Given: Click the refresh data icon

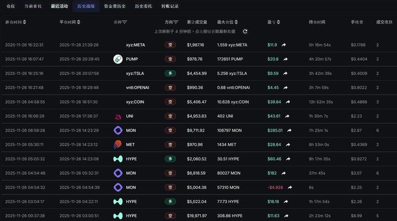Looking at the screenshot, I should pos(245,31).
